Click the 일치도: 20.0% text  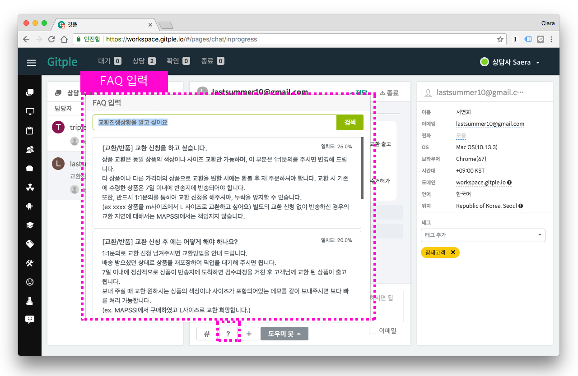[336, 240]
